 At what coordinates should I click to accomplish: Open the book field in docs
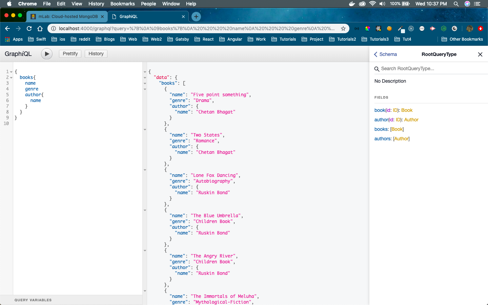[x=380, y=110]
